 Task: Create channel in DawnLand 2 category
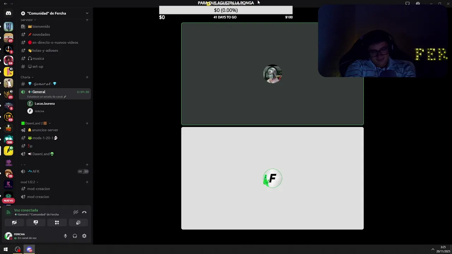pyautogui.click(x=87, y=123)
